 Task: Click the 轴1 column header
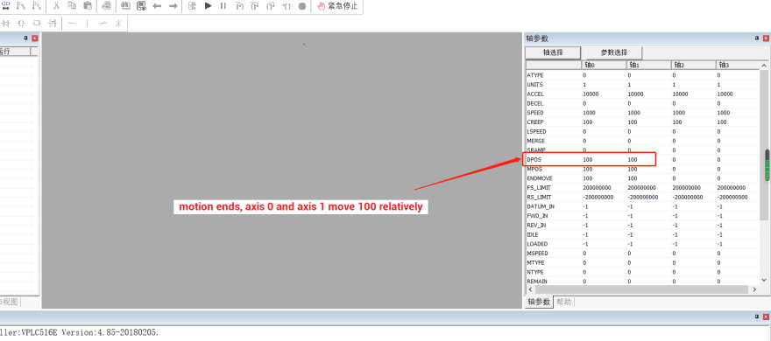[x=648, y=65]
